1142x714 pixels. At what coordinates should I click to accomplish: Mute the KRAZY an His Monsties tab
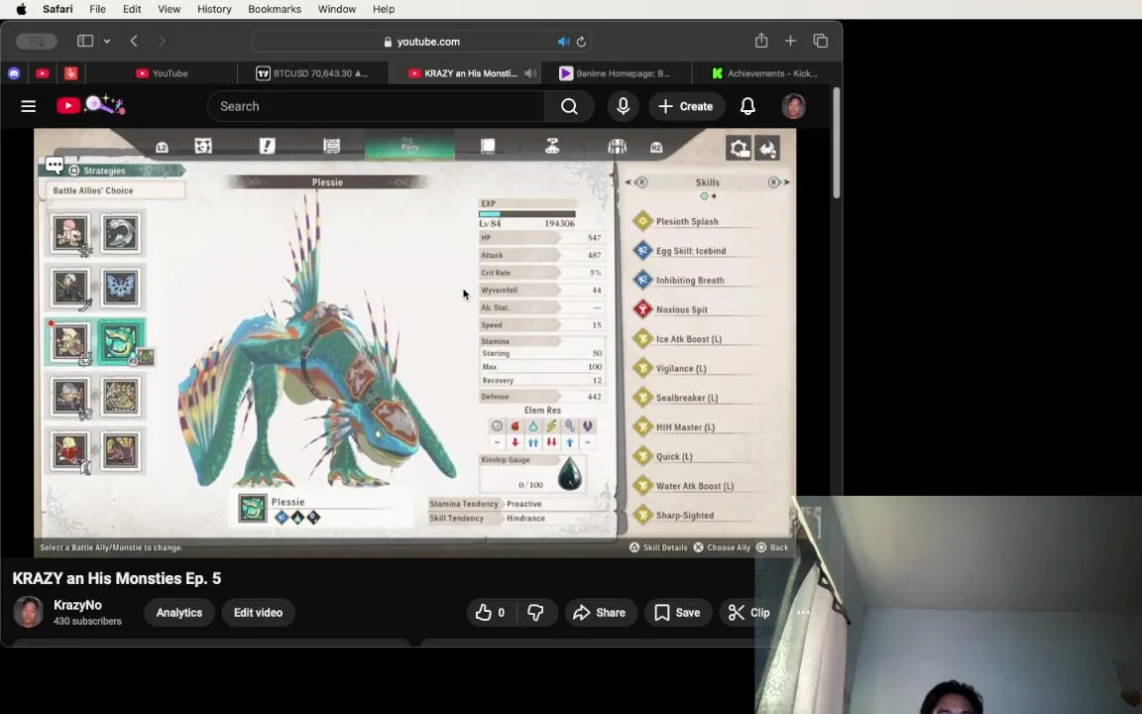(530, 72)
